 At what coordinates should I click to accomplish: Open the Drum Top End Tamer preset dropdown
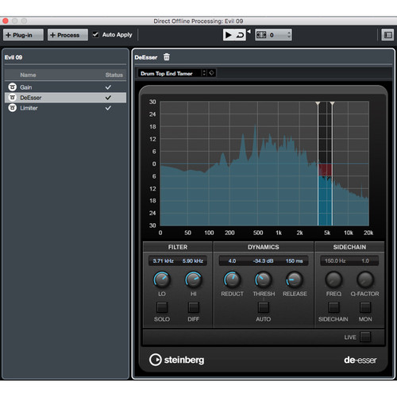pos(172,73)
